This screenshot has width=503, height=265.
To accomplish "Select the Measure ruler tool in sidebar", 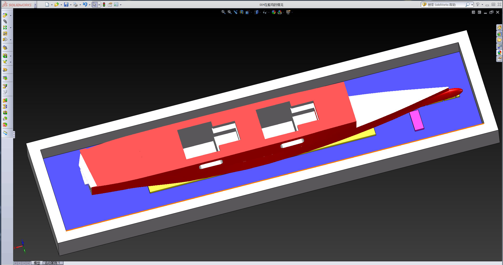I will (5, 133).
